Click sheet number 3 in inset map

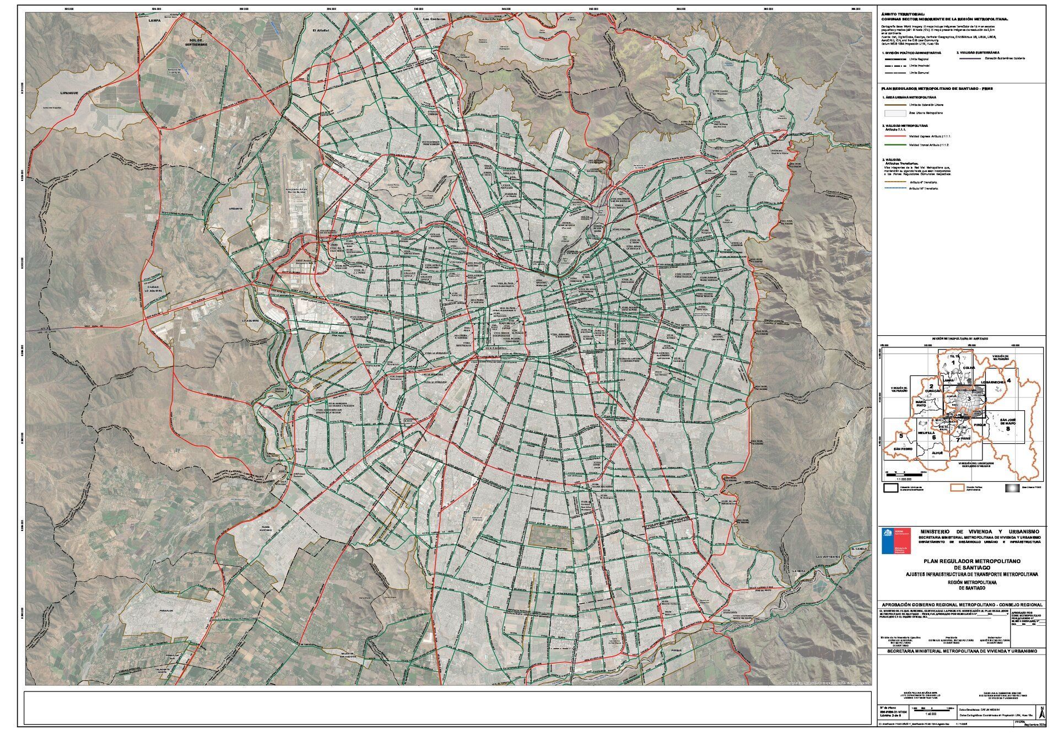pyautogui.click(x=968, y=399)
